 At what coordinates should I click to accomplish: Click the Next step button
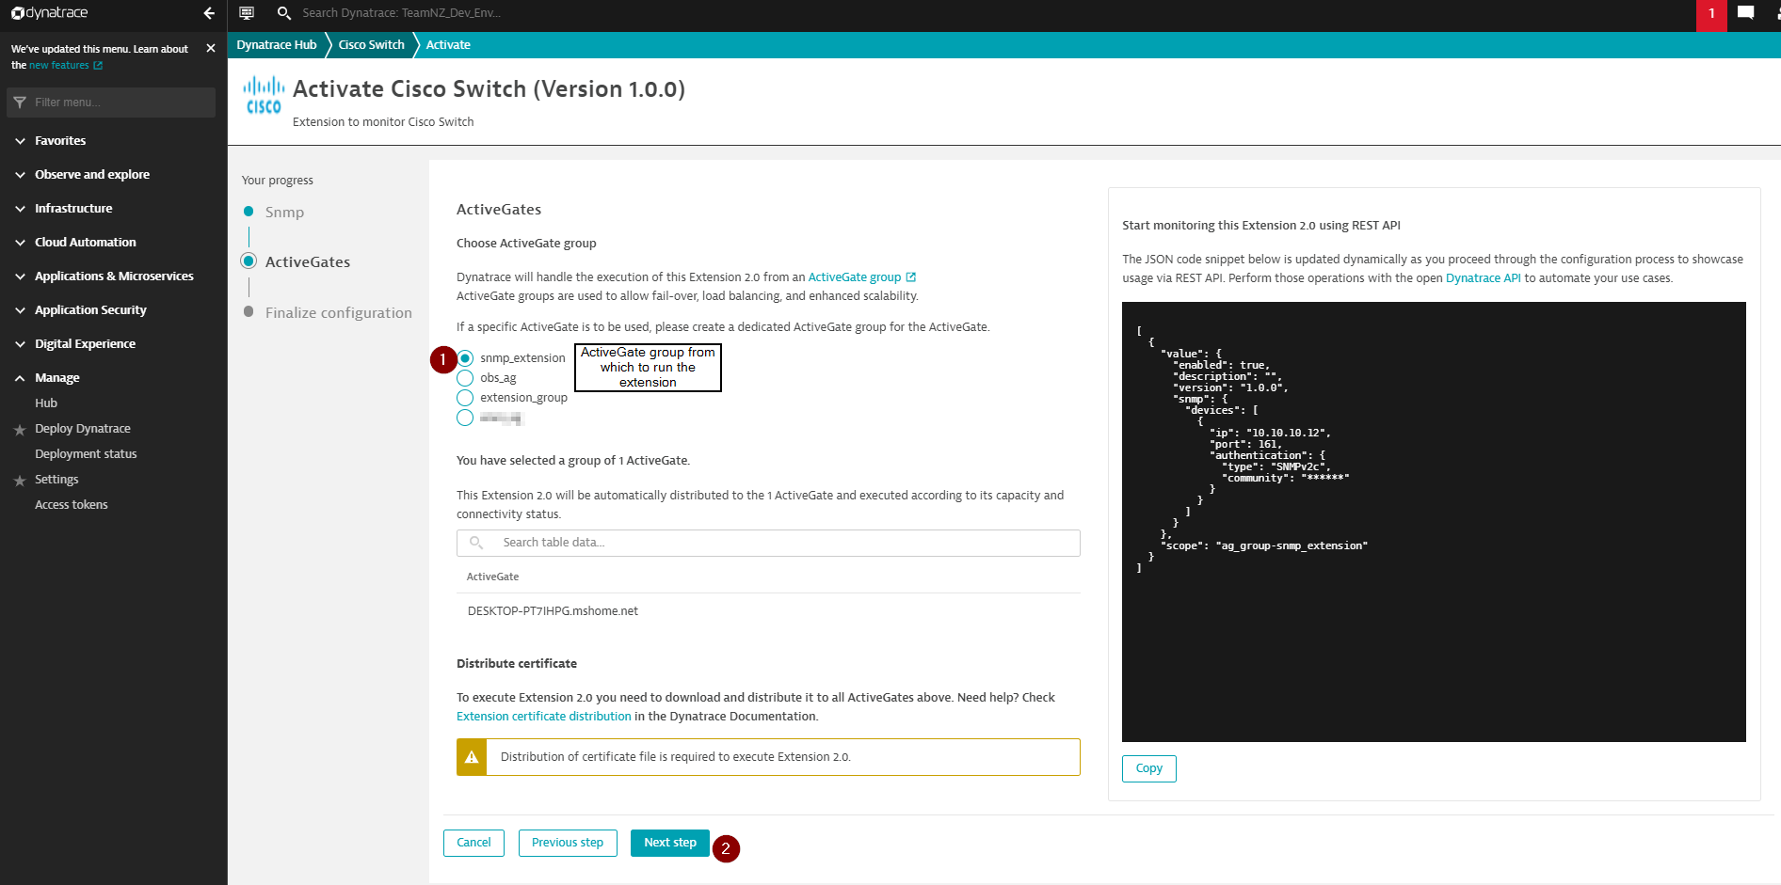point(670,843)
